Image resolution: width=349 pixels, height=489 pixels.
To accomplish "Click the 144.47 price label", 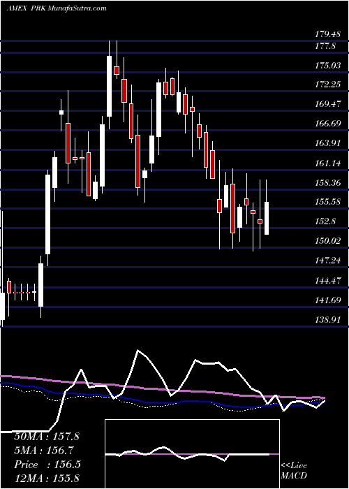I will [327, 281].
